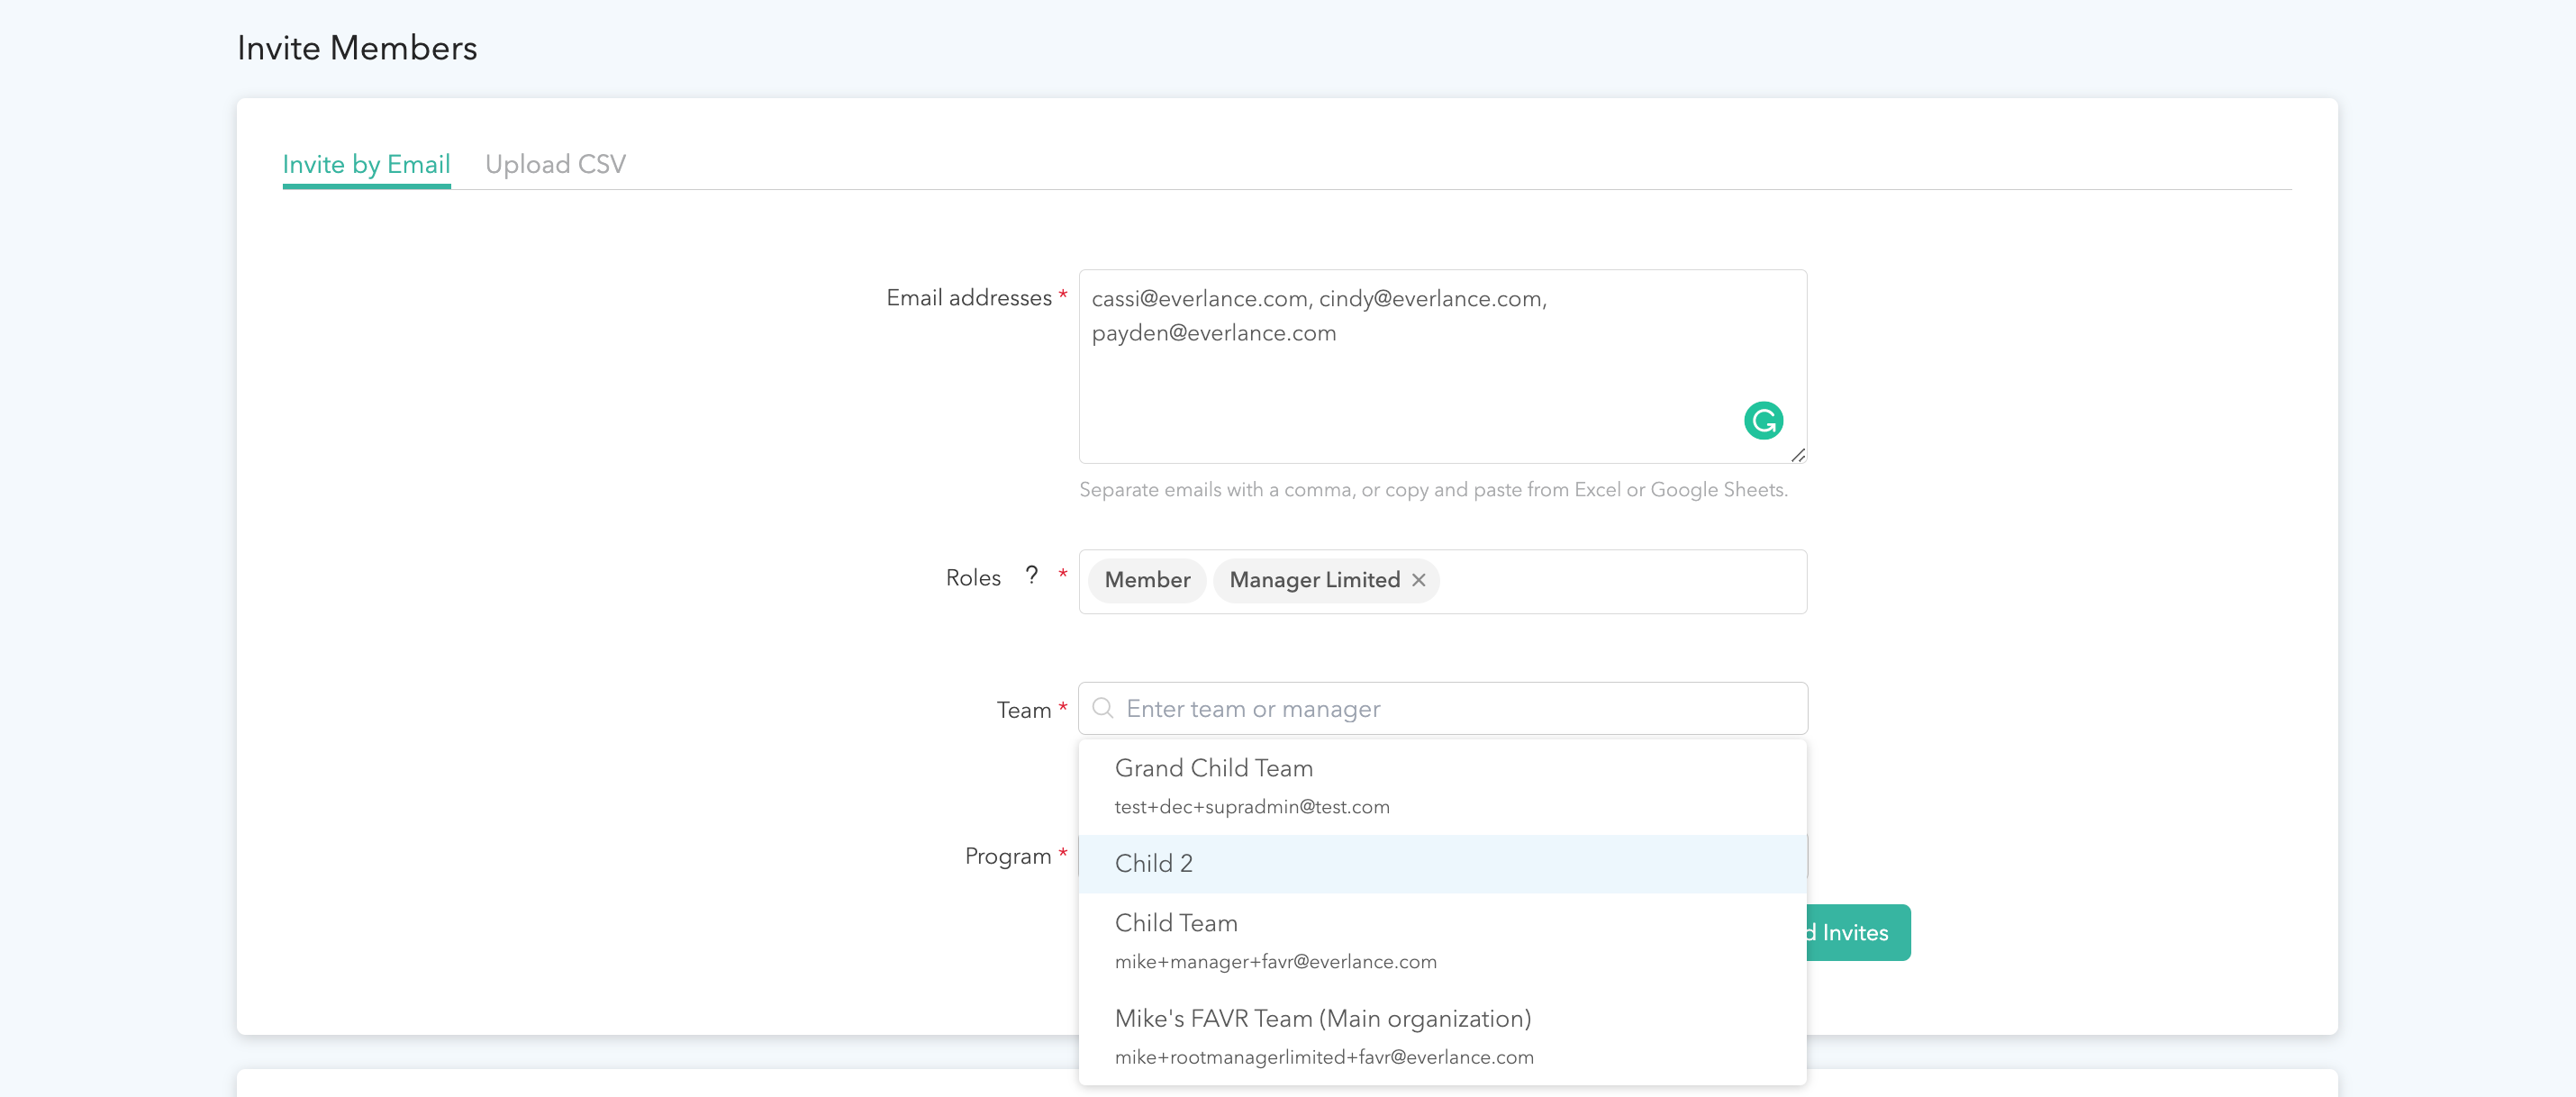Screen dimensions: 2576x1097
Task: Click the Grammarly icon in email box
Action: [1763, 420]
